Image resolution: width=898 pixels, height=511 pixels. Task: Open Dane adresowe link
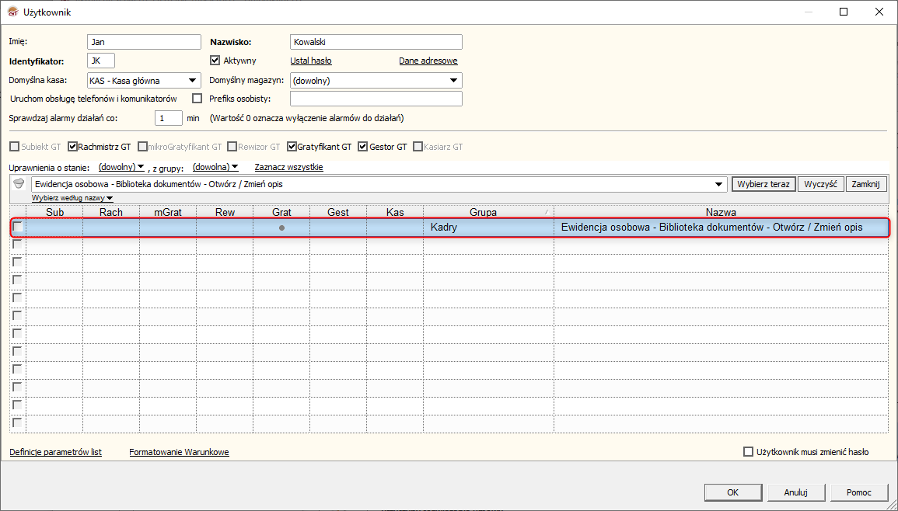pos(428,61)
